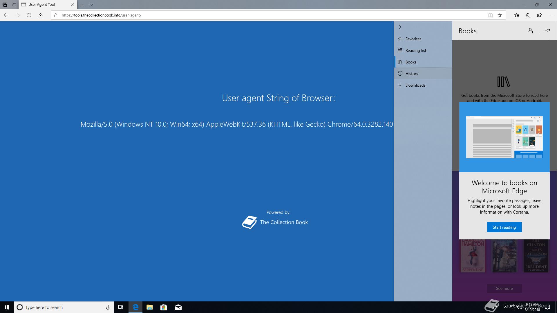Screen dimensions: 557x313
Task: Show tabs you've set aside
Action: coord(5,5)
